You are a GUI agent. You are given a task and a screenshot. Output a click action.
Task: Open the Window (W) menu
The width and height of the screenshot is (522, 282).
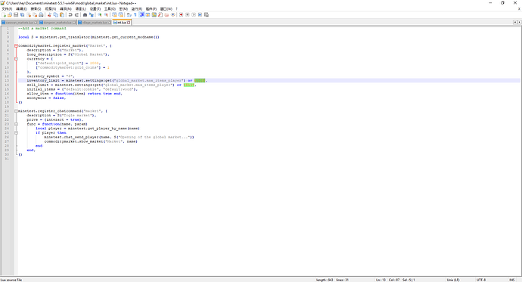click(x=166, y=8)
